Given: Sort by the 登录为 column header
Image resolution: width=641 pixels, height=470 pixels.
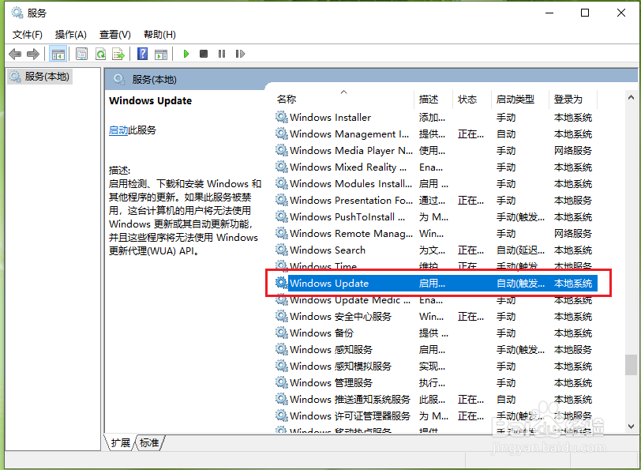Looking at the screenshot, I should point(573,99).
